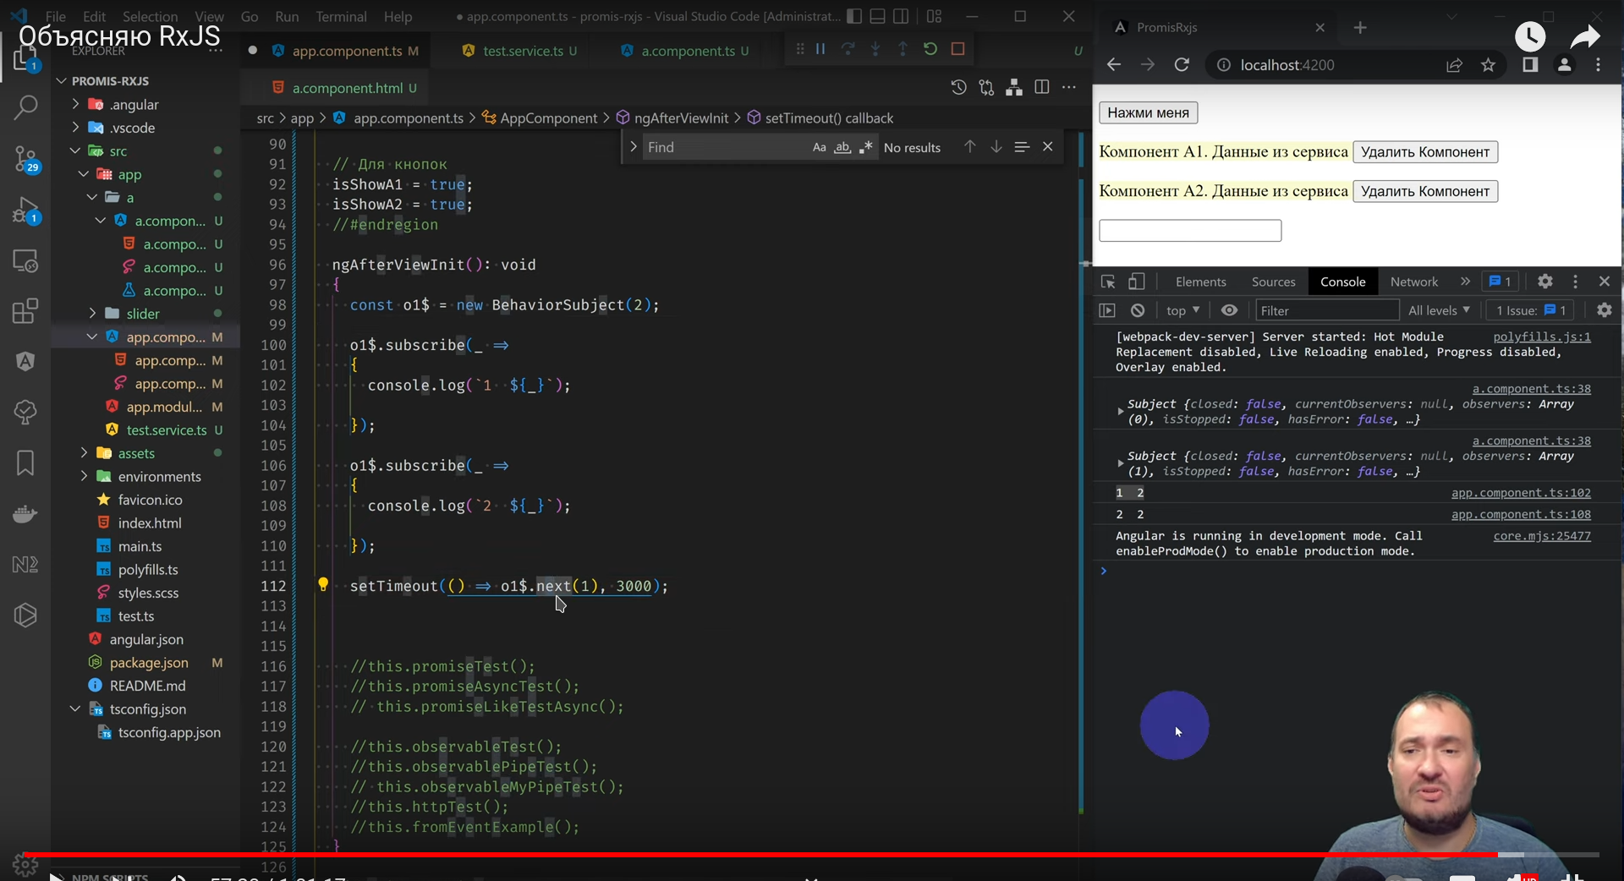Image resolution: width=1624 pixels, height=881 pixels.
Task: Click the debug Step Out icon
Action: click(903, 49)
